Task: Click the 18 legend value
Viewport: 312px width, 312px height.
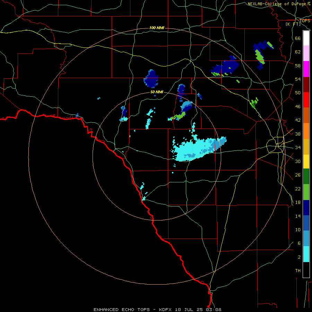Action: click(x=298, y=202)
